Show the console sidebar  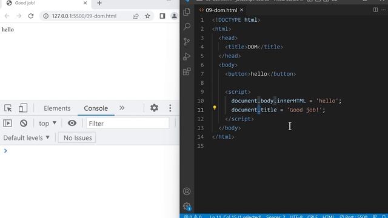click(7, 123)
